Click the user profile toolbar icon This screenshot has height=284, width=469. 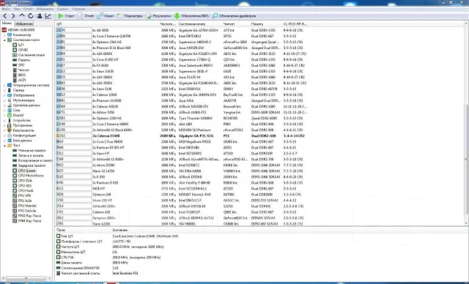[x=39, y=16]
